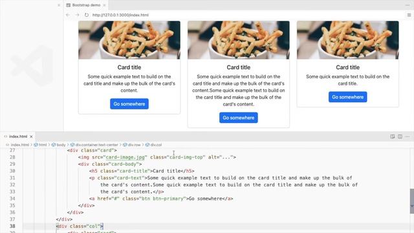Click line number 38 in the gutter
414x233 pixels.
pyautogui.click(x=12, y=226)
